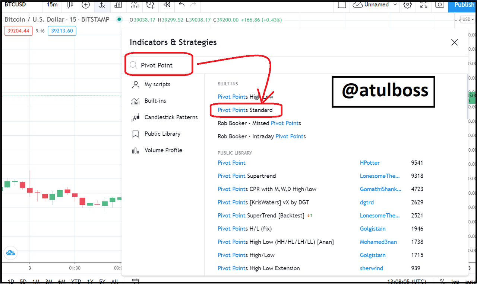This screenshot has width=477, height=284.
Task: Open the dgtrd author profile
Action: [367, 202]
